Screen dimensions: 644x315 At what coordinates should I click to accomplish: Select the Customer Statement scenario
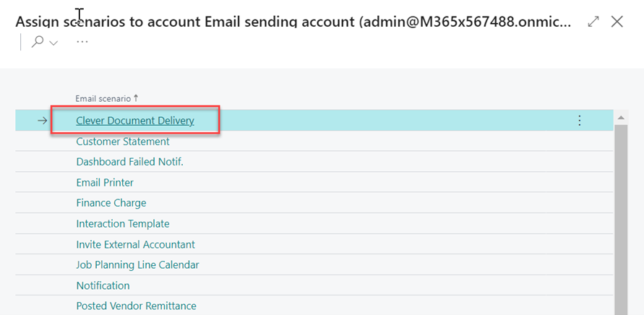point(123,142)
